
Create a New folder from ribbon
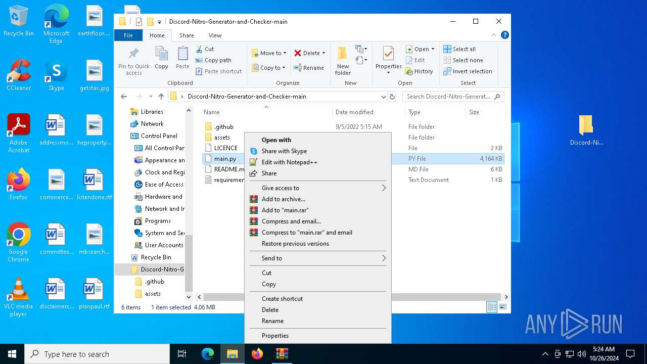tap(343, 61)
